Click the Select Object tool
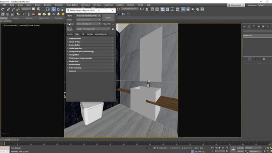 click(34, 9)
